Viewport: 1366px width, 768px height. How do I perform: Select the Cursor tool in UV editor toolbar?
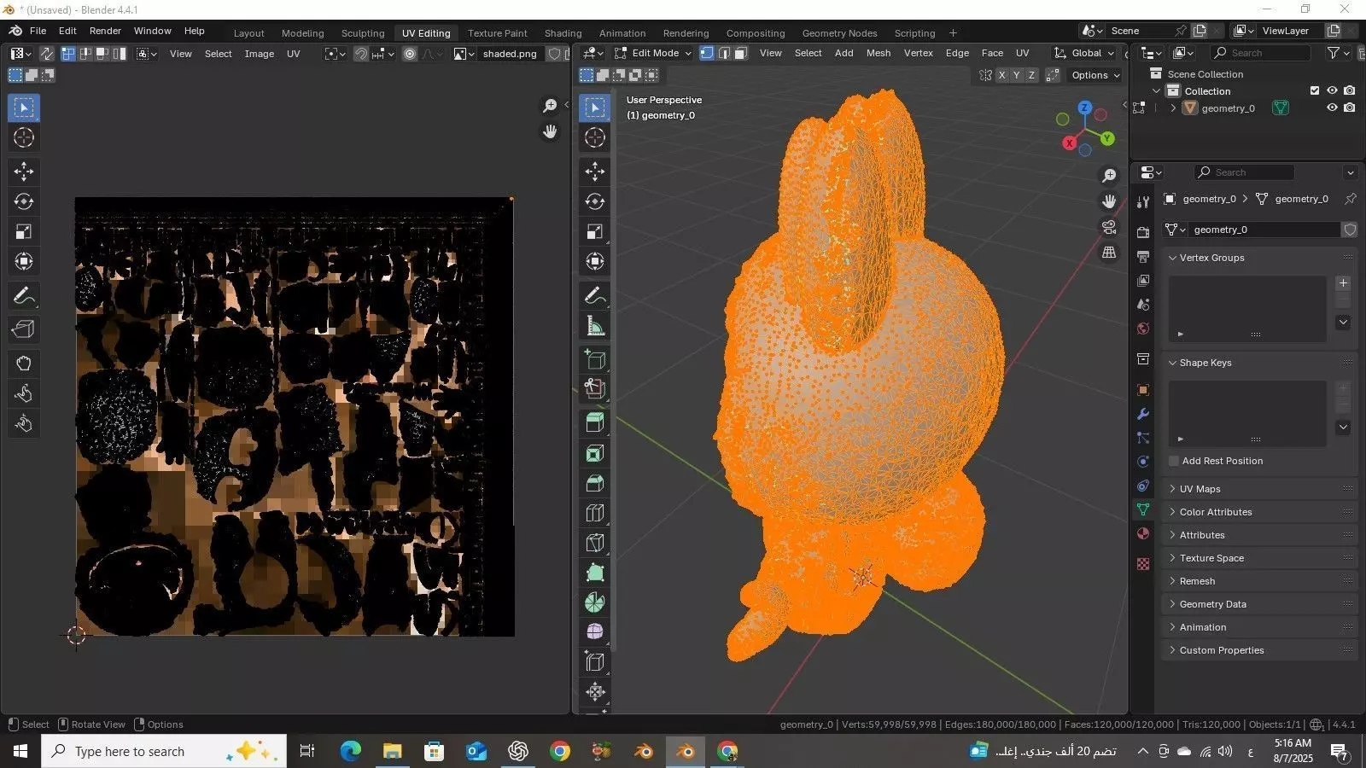(x=24, y=138)
